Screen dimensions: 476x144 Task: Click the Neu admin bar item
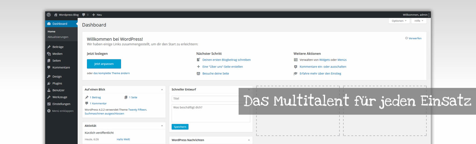99,15
